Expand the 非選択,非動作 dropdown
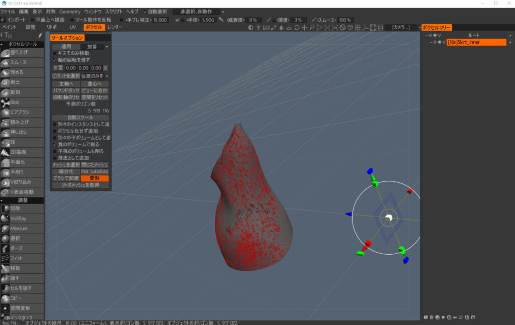Screen dimensions: 515x325 coord(199,12)
